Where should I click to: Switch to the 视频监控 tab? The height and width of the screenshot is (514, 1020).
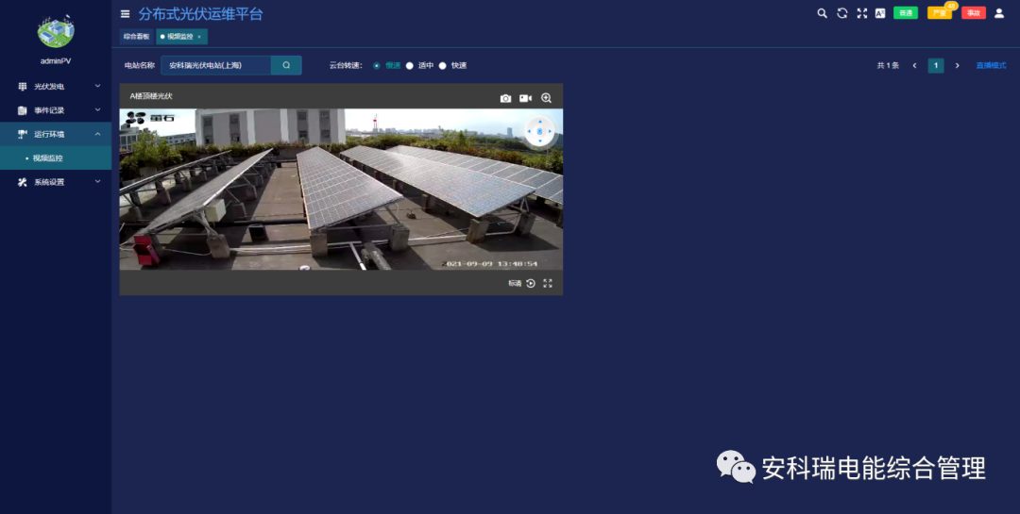pos(180,37)
